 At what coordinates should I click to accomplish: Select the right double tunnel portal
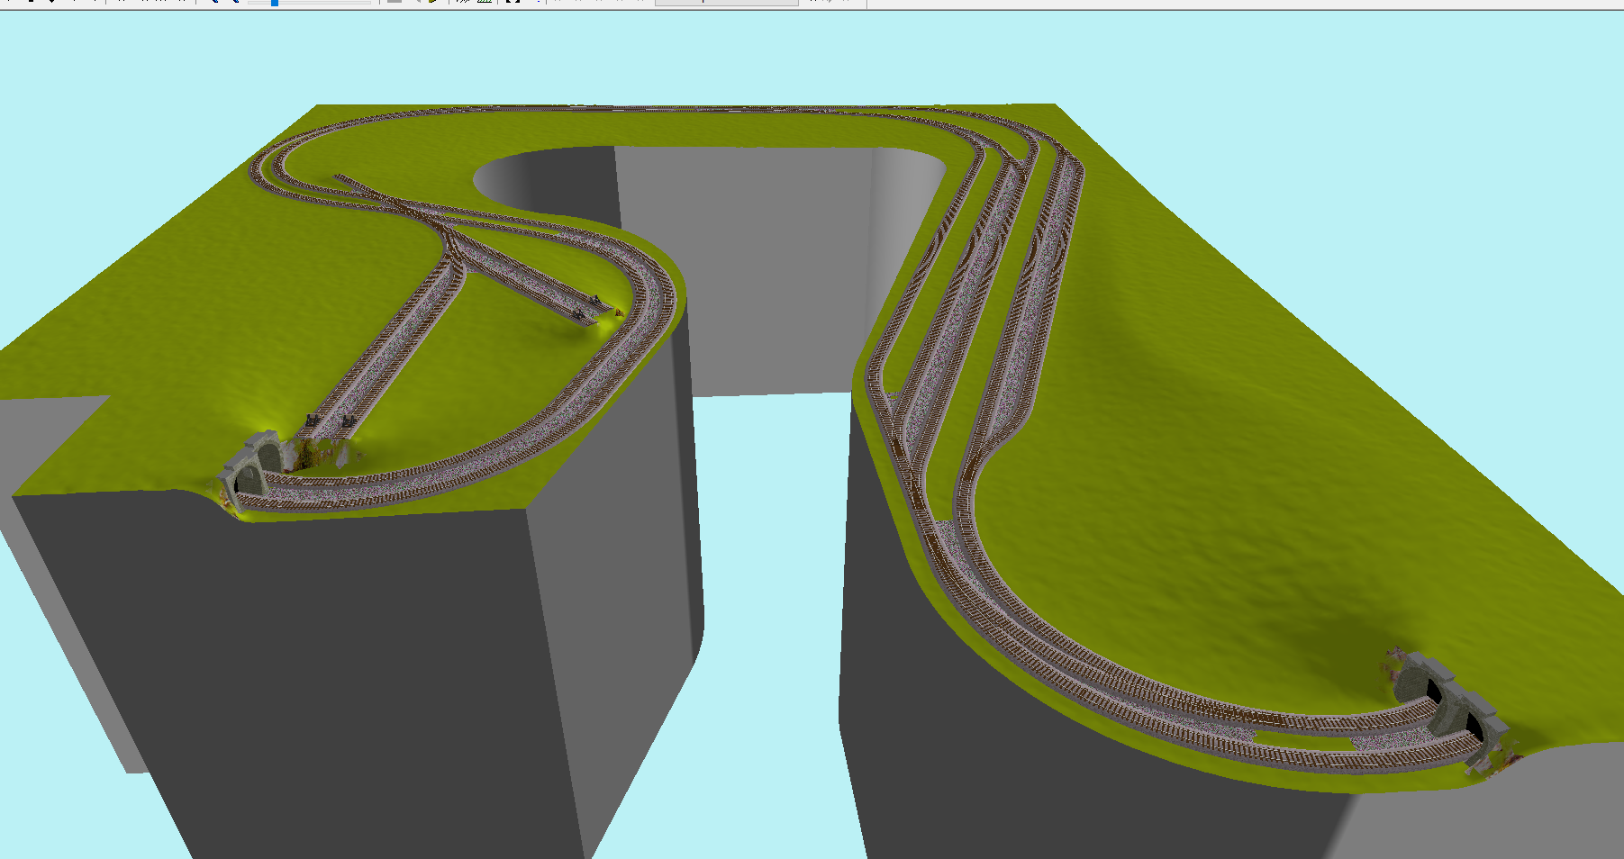(x=1450, y=707)
